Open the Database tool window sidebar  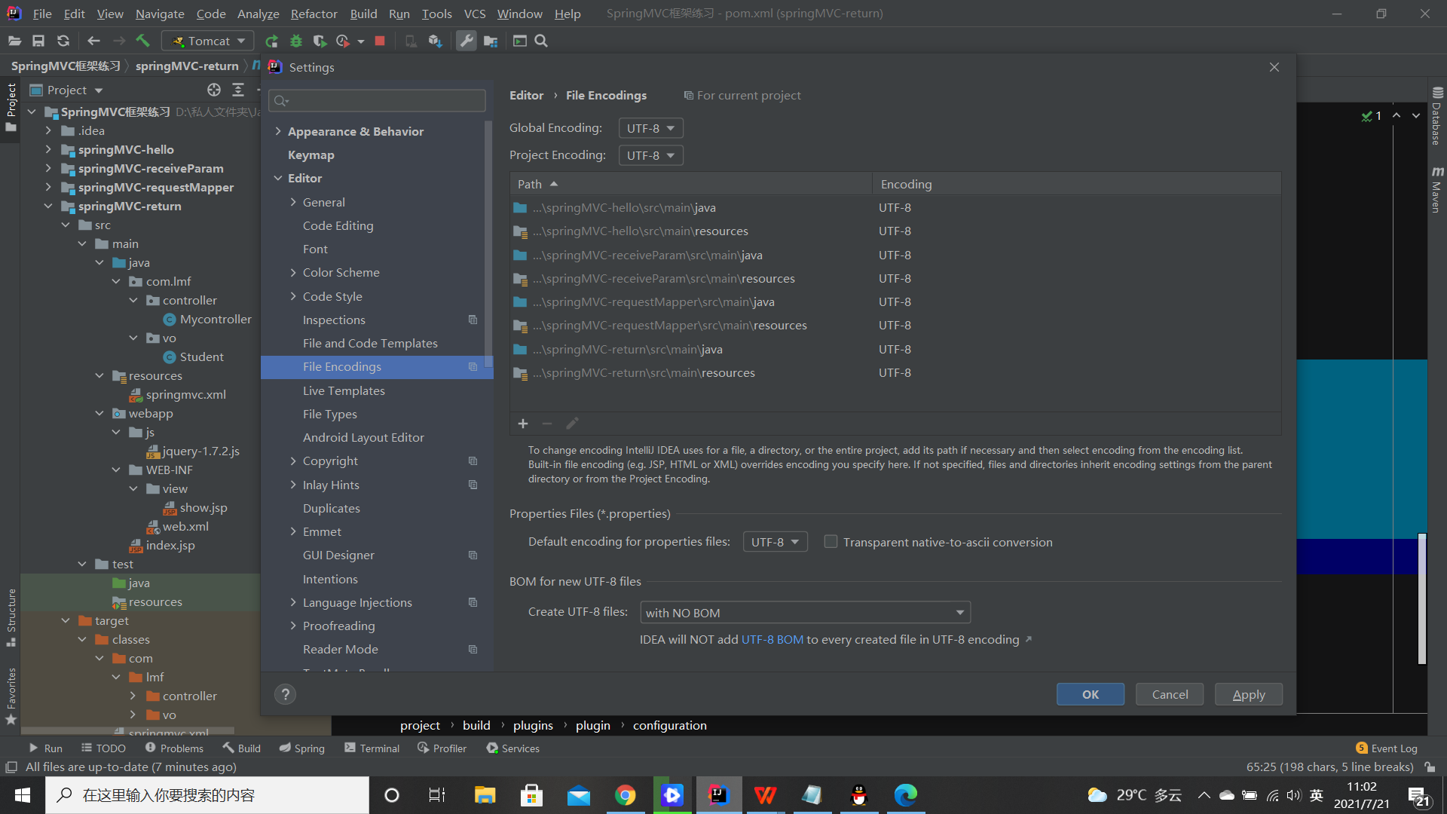[1436, 117]
